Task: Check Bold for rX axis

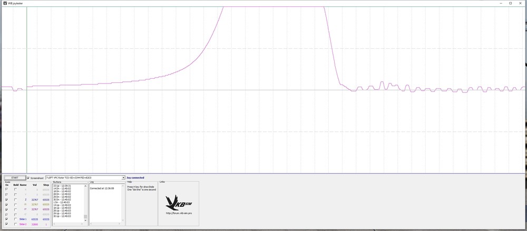Action: pos(15,204)
